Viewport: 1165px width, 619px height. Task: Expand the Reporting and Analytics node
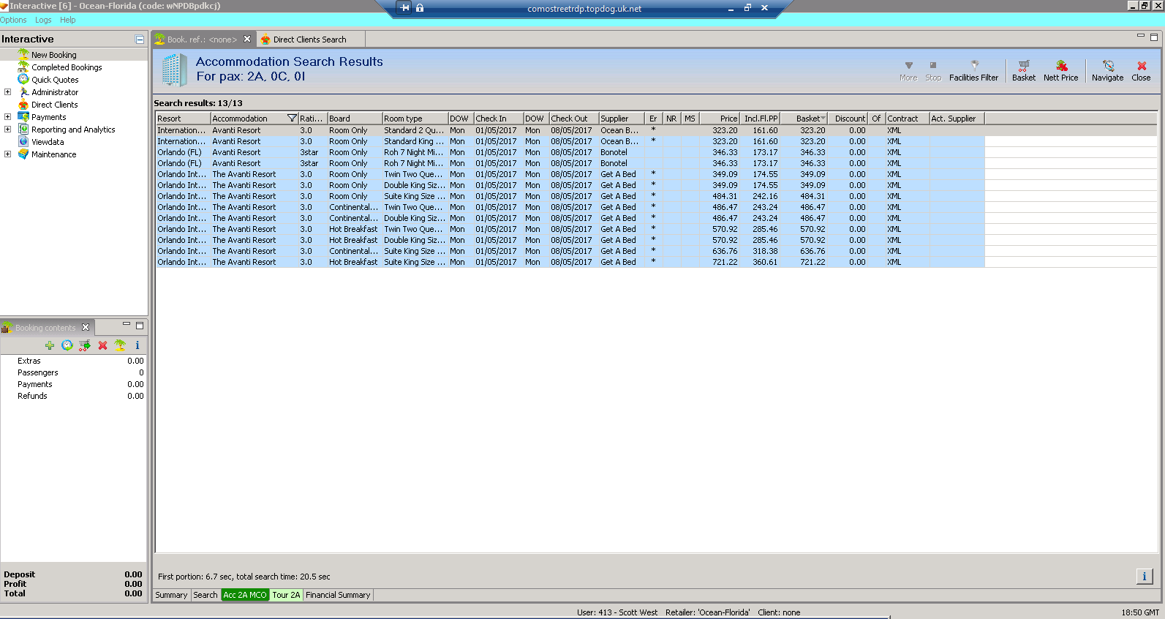[7, 130]
